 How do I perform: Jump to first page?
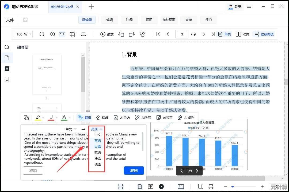[x=158, y=34]
